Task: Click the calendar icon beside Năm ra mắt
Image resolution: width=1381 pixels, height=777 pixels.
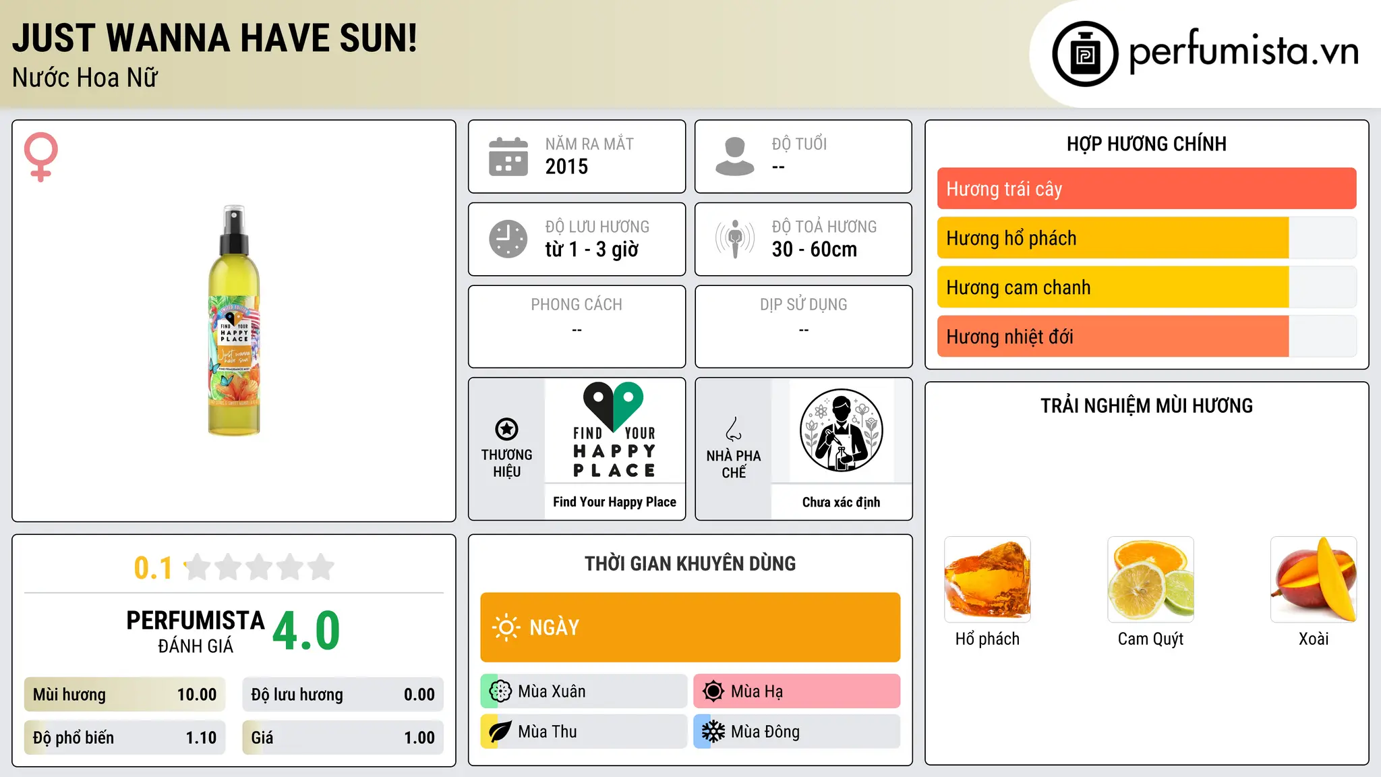Action: 508,156
